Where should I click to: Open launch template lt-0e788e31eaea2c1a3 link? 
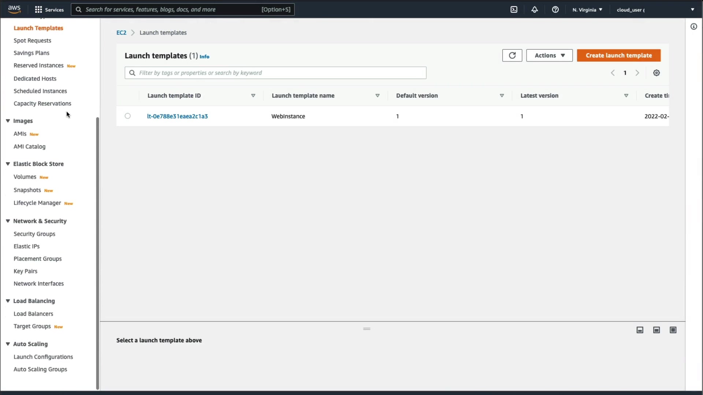tap(177, 116)
